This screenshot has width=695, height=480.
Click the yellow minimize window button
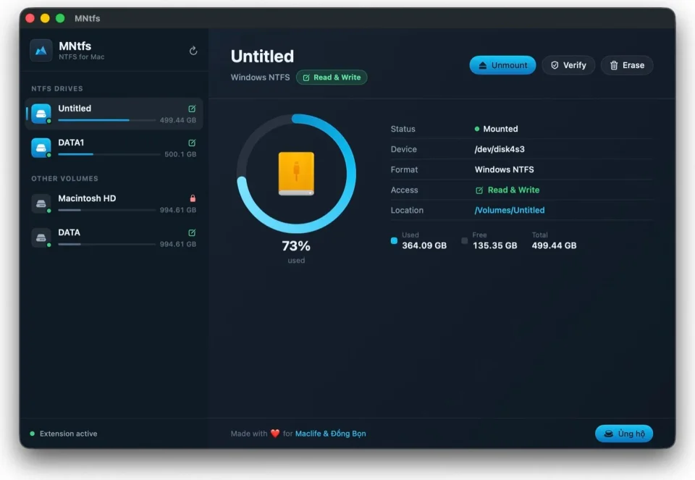pos(45,18)
